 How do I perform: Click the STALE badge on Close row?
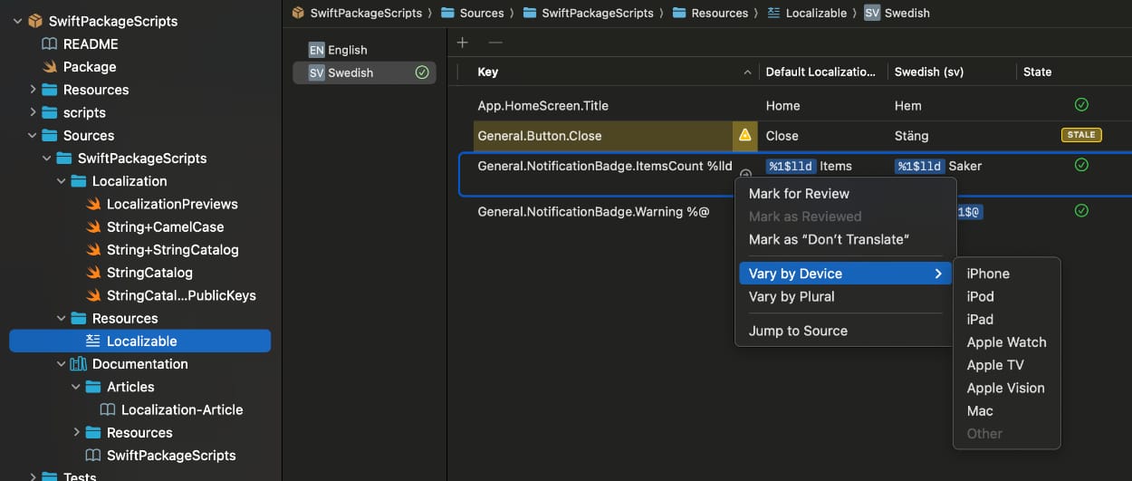point(1080,135)
